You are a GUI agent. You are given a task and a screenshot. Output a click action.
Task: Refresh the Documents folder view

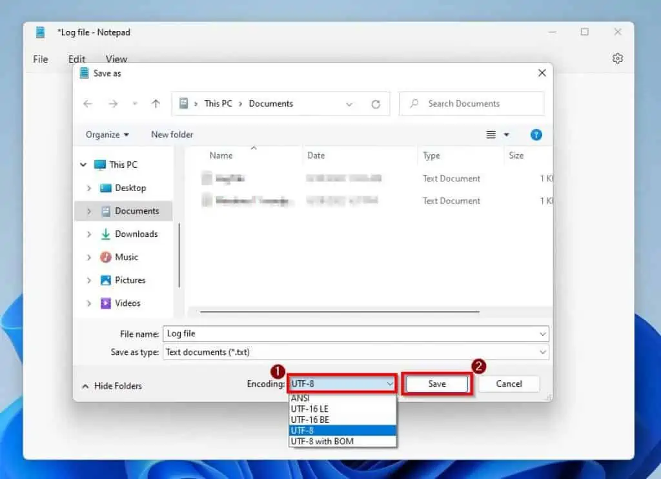pyautogui.click(x=376, y=104)
